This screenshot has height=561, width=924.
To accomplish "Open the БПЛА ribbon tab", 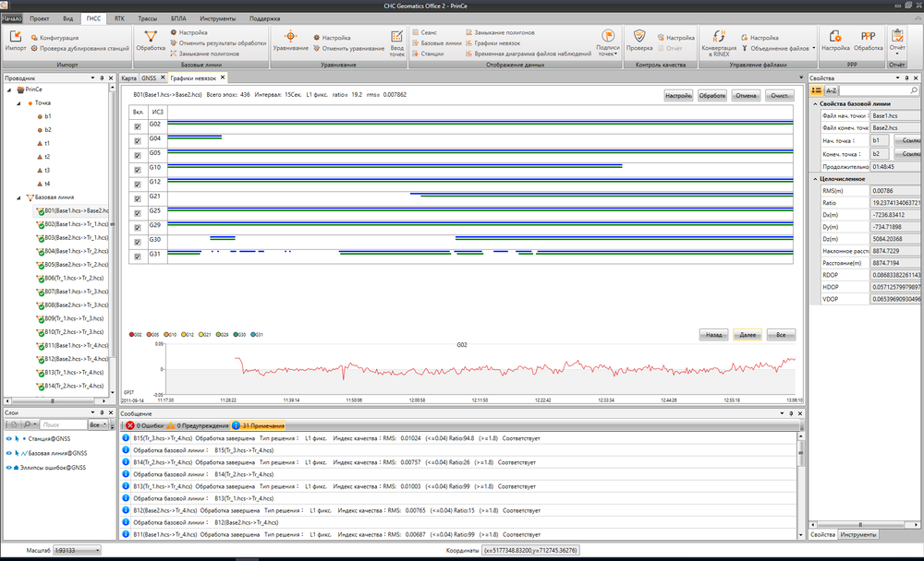I will coord(178,18).
